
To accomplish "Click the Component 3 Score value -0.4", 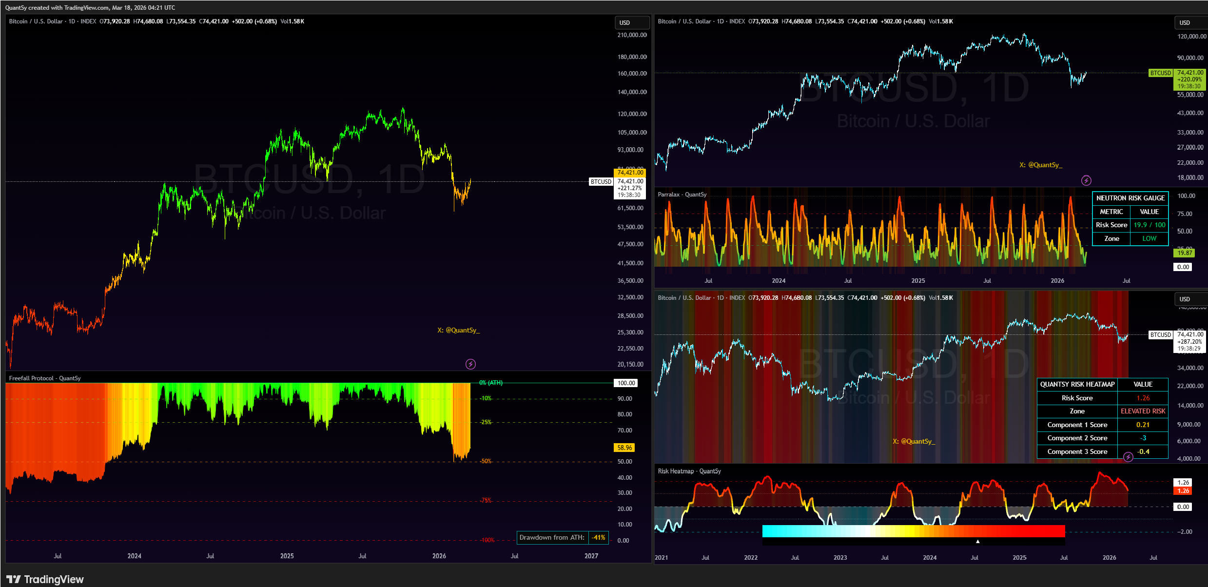I will (1143, 451).
